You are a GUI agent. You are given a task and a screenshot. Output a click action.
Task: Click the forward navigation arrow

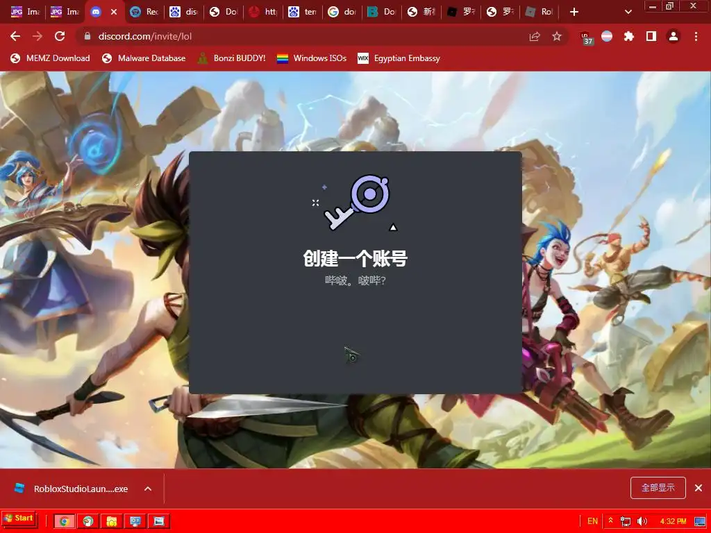(x=37, y=36)
